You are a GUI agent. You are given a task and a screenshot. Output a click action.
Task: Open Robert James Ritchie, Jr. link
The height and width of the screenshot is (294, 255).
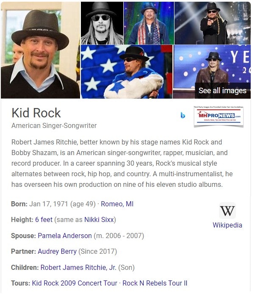tap(78, 267)
